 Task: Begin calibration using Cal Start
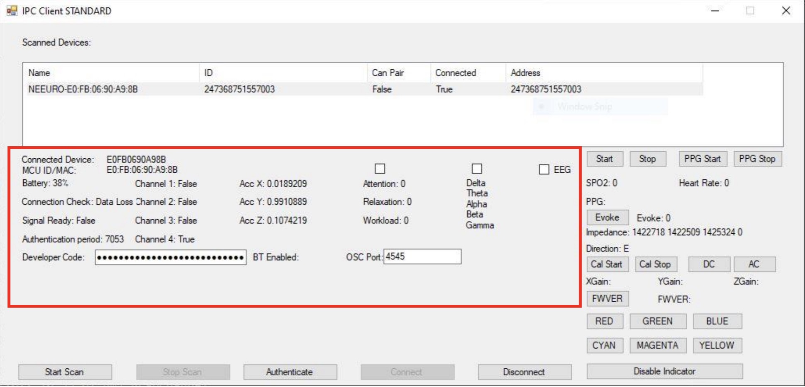click(607, 264)
